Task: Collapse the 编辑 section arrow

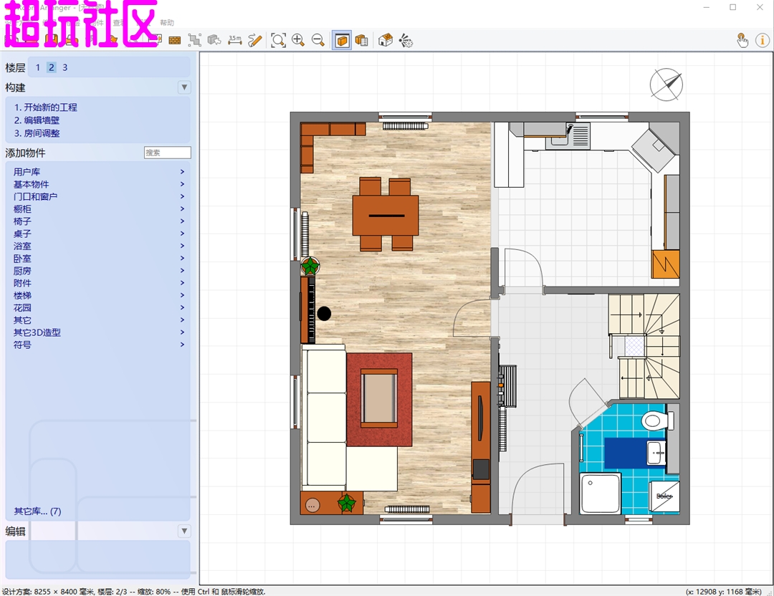Action: [184, 531]
